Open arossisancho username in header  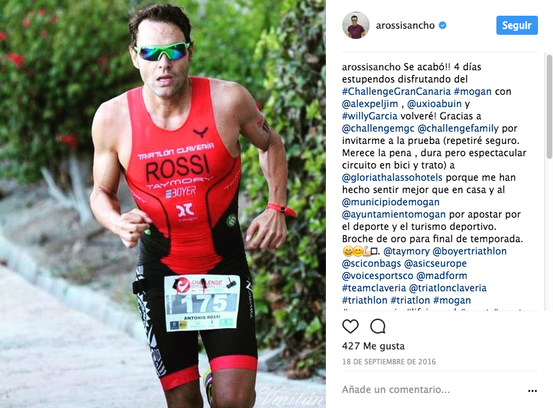[405, 25]
